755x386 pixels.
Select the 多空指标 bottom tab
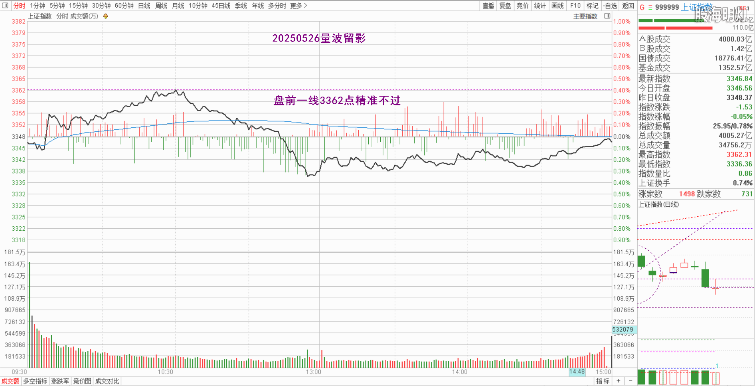35,381
